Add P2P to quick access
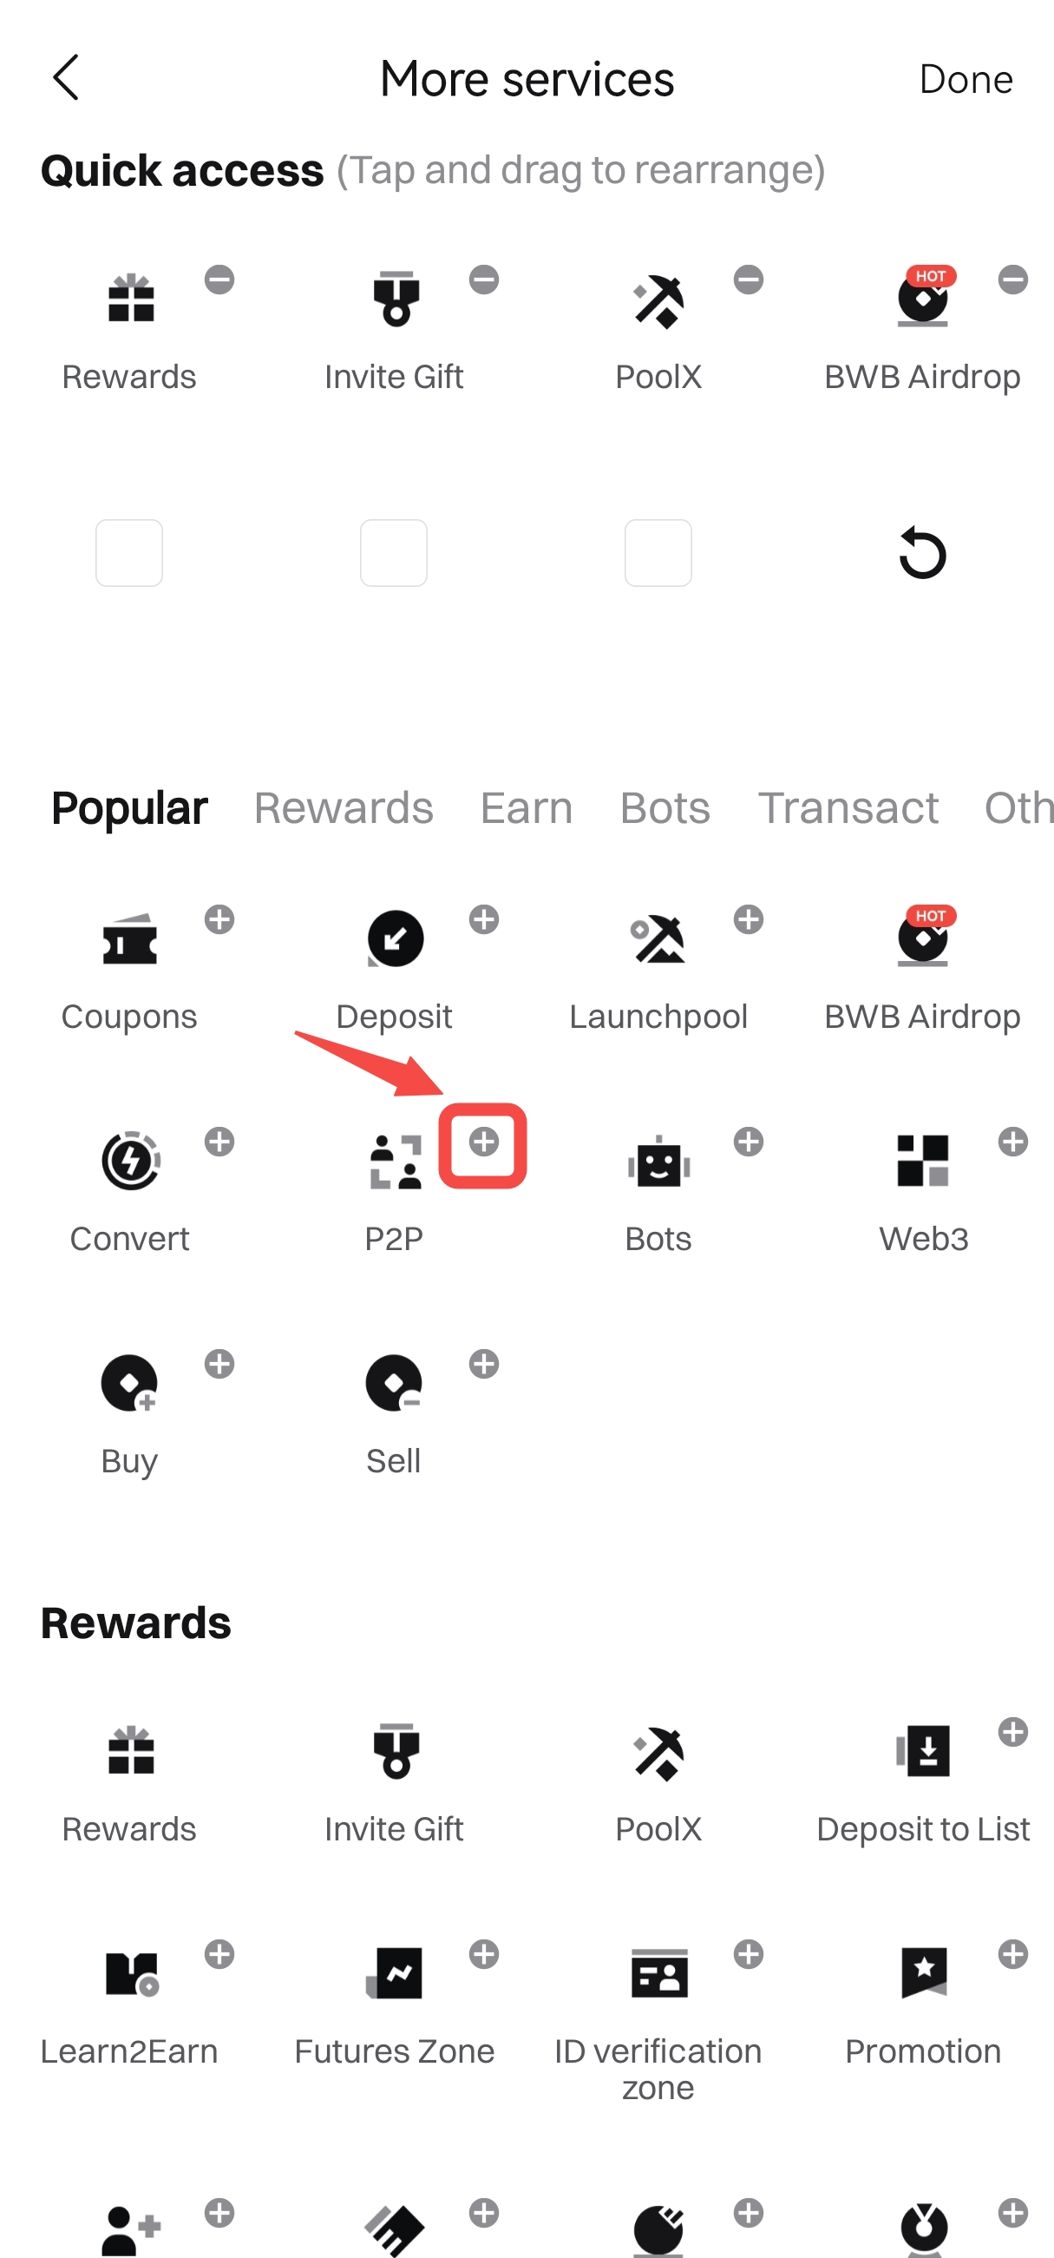 point(484,1142)
